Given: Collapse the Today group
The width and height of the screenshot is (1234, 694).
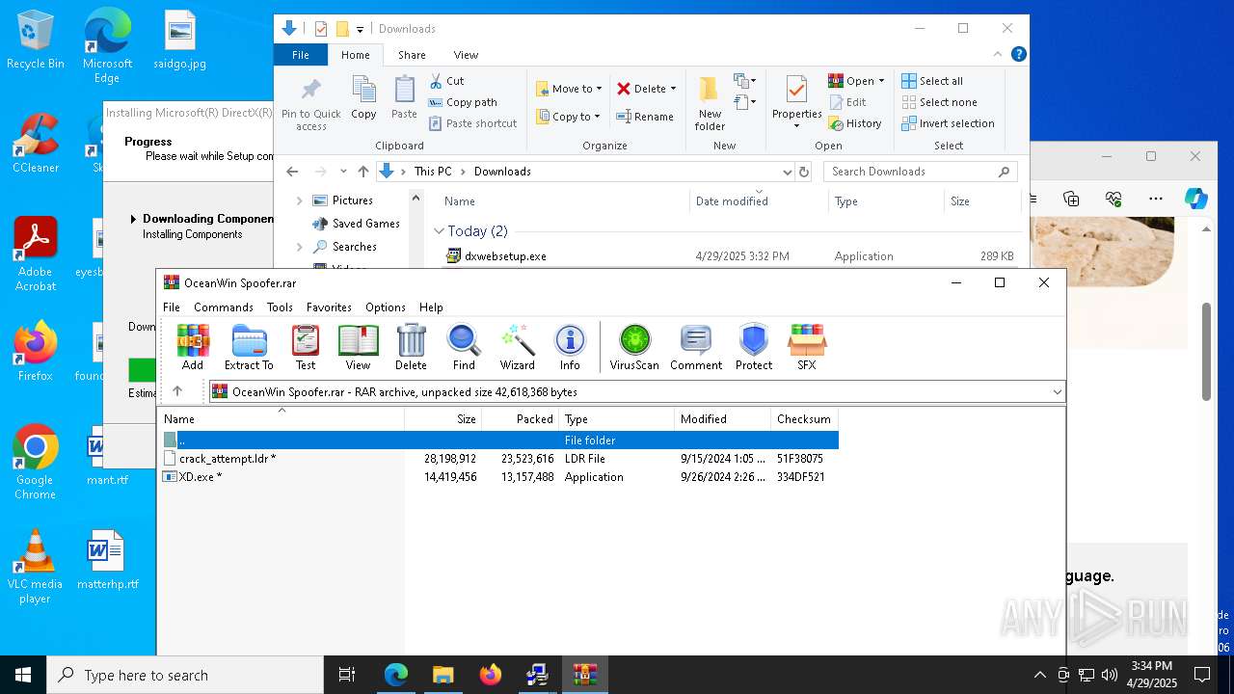Looking at the screenshot, I should [439, 231].
